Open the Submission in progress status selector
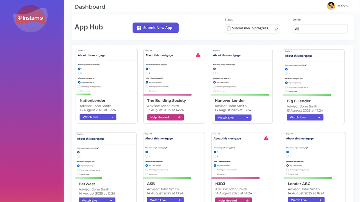Image resolution: width=360 pixels, height=202 pixels. coord(250,28)
